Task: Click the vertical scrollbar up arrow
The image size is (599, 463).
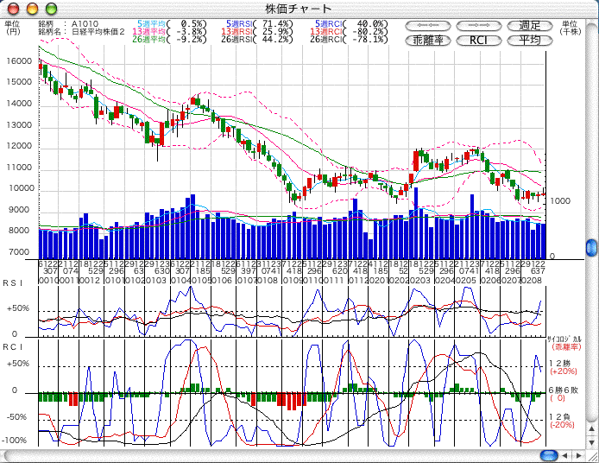Action: click(591, 429)
